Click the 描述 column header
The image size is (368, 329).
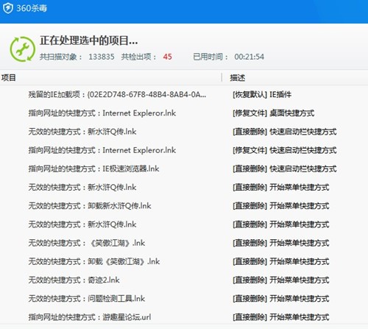point(237,78)
